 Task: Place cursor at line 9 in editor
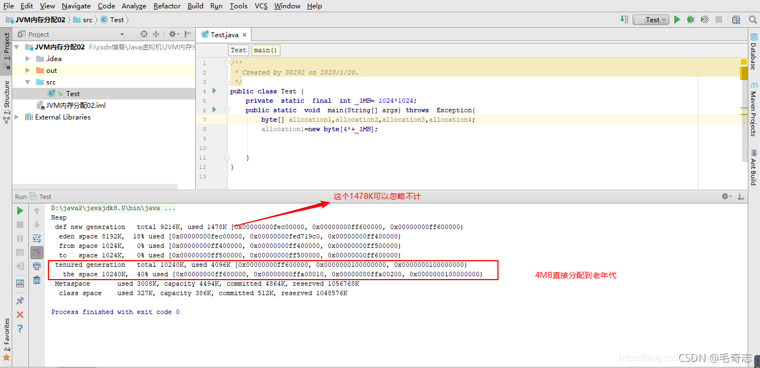tap(462, 138)
